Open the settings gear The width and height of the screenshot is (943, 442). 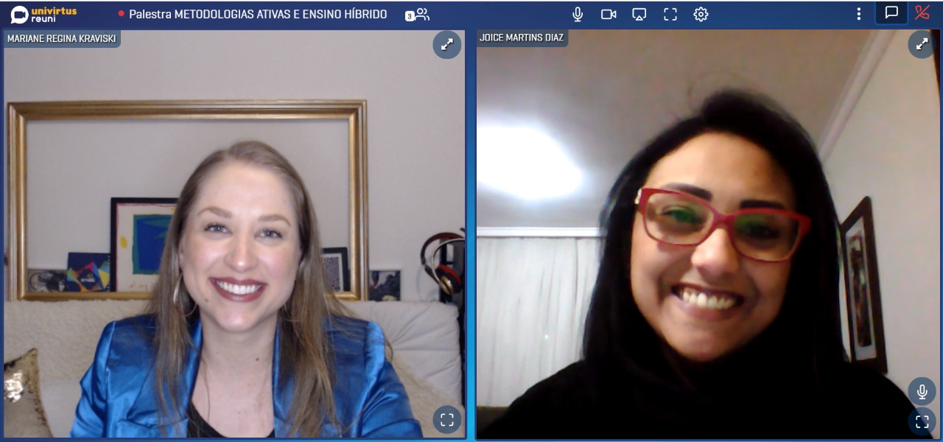click(701, 14)
